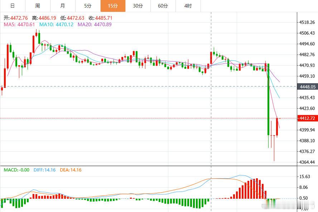
Task: Click the 4399.94 price axis label
Action: (307, 130)
